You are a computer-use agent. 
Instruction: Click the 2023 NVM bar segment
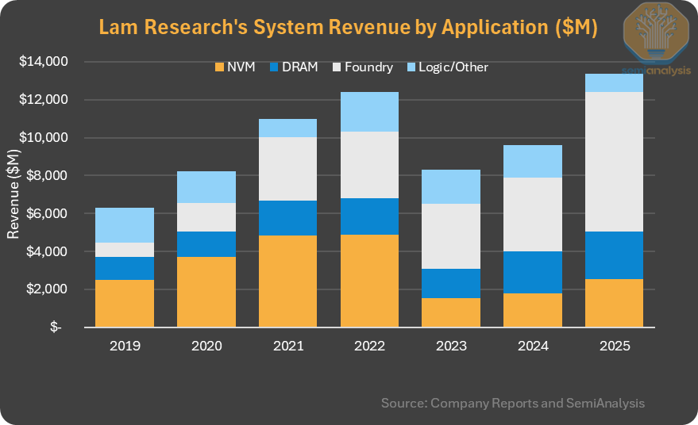click(x=451, y=312)
